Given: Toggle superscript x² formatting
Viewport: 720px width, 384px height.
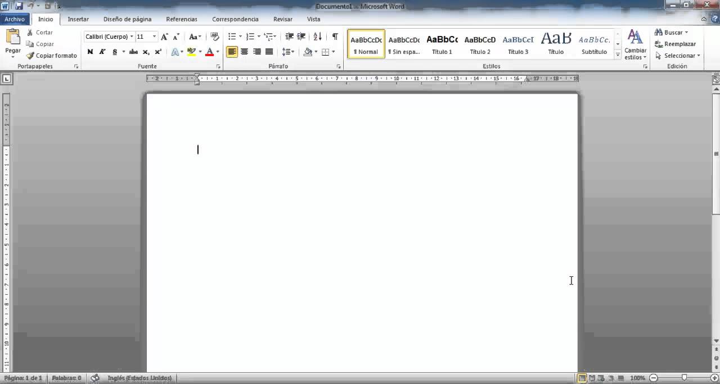Looking at the screenshot, I should (x=158, y=52).
